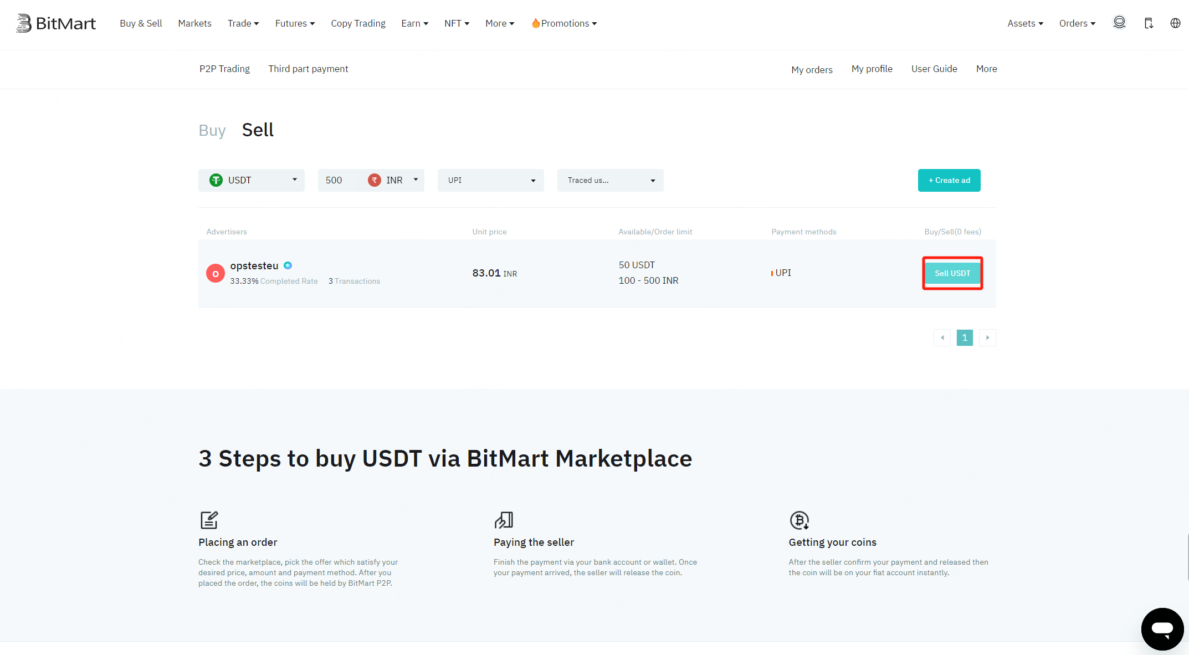Click the opstesteu advertiser avatar
Image resolution: width=1189 pixels, height=655 pixels.
[216, 273]
